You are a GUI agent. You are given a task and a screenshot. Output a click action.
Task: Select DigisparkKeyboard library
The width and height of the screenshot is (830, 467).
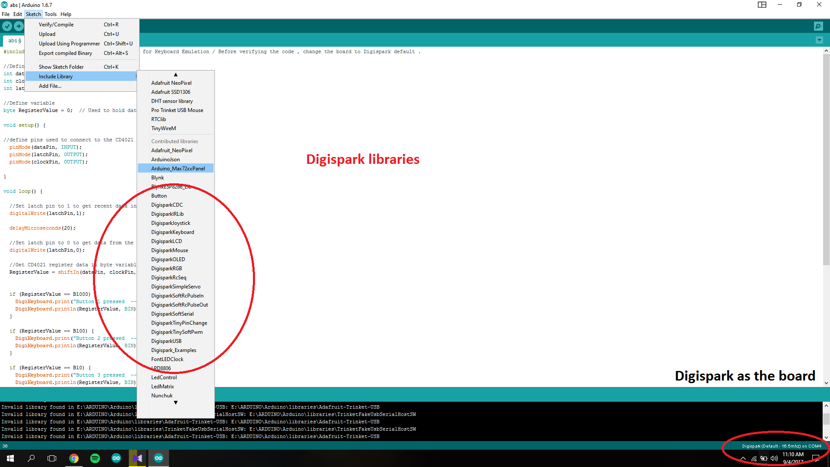coord(172,232)
